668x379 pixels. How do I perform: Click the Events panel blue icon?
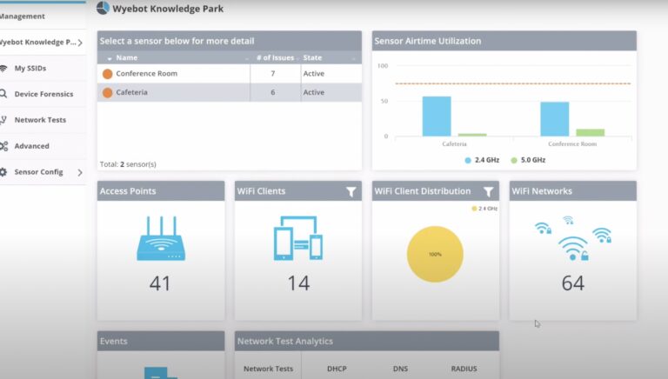[161, 373]
